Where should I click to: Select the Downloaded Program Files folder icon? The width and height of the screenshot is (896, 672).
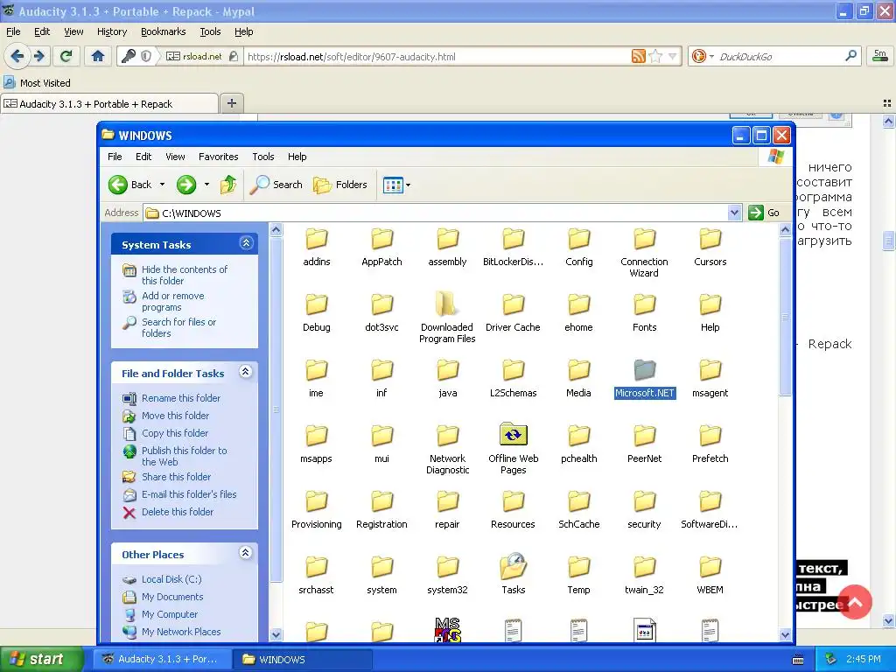click(x=445, y=304)
